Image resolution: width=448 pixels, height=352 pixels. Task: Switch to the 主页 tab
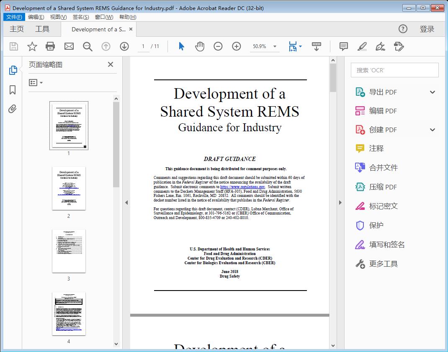[17, 29]
